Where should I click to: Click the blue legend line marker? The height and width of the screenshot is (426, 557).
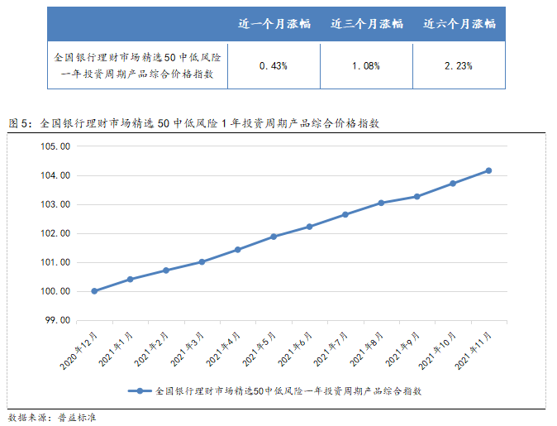(140, 390)
